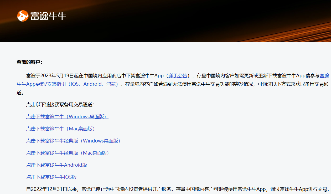
Task: Click the 尊敬的客户 heading
Action: coord(29,62)
